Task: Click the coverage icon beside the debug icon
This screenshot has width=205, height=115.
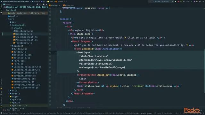Action: tap(181, 1)
